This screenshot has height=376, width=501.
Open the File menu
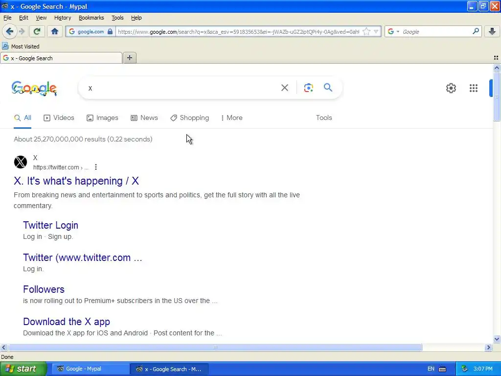tap(7, 18)
